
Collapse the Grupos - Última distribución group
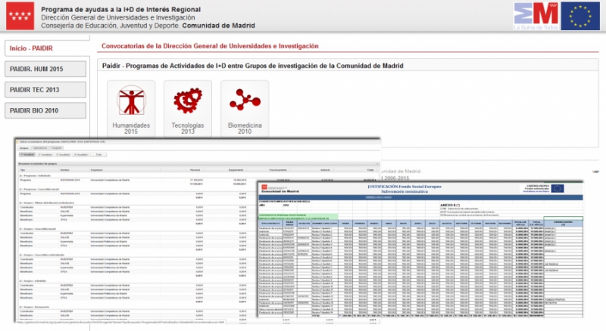pos(20,203)
